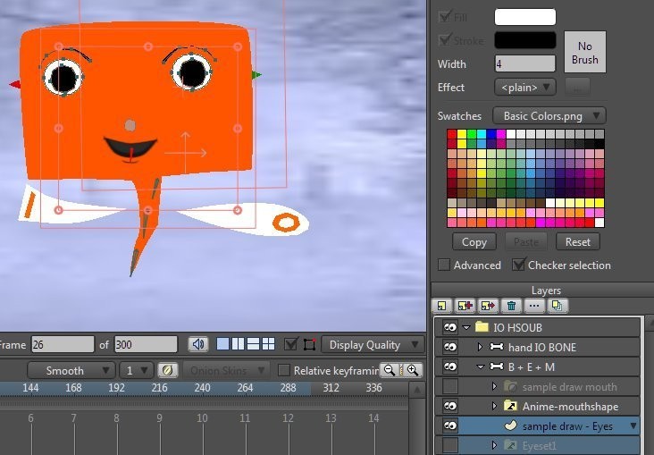The height and width of the screenshot is (455, 654).
Task: Select the four-pane viewport layout icon
Action: pyautogui.click(x=268, y=344)
